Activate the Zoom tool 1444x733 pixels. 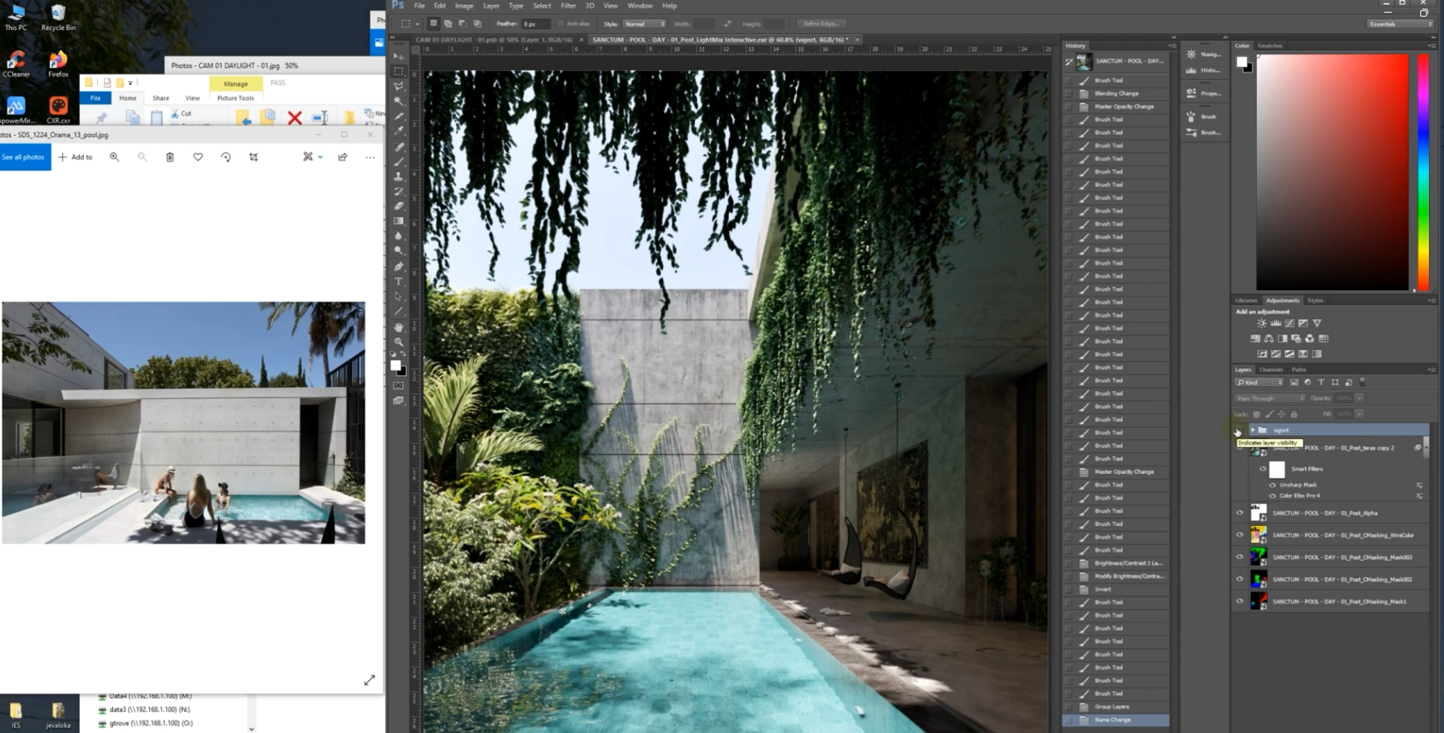[399, 343]
